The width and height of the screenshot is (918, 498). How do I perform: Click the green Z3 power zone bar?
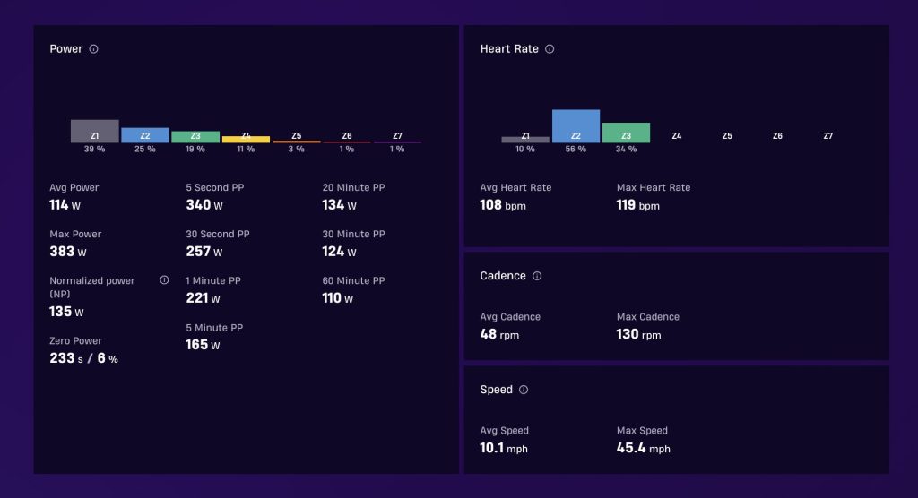(x=195, y=136)
